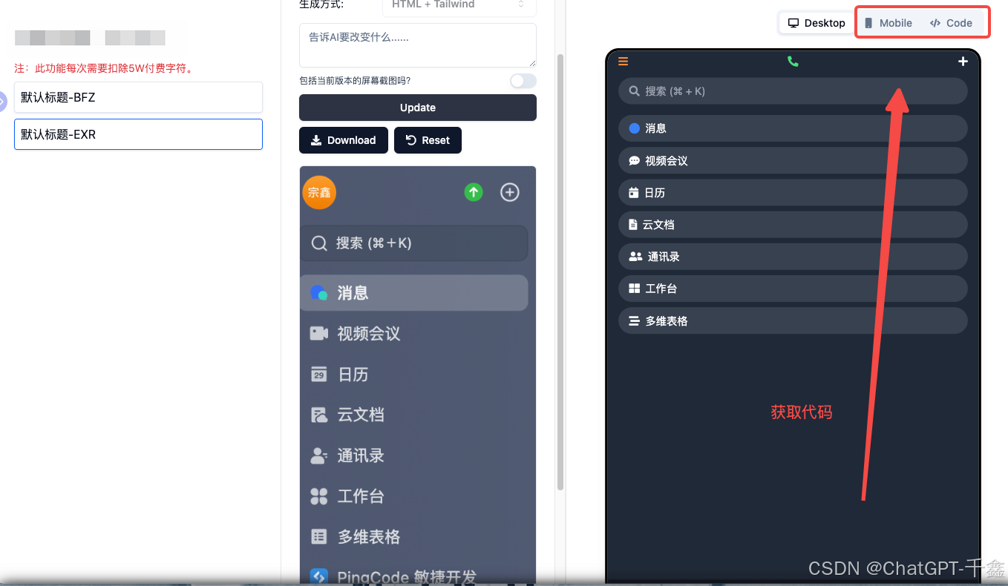Click the green phone icon in preview
This screenshot has width=1008, height=586.
point(793,62)
